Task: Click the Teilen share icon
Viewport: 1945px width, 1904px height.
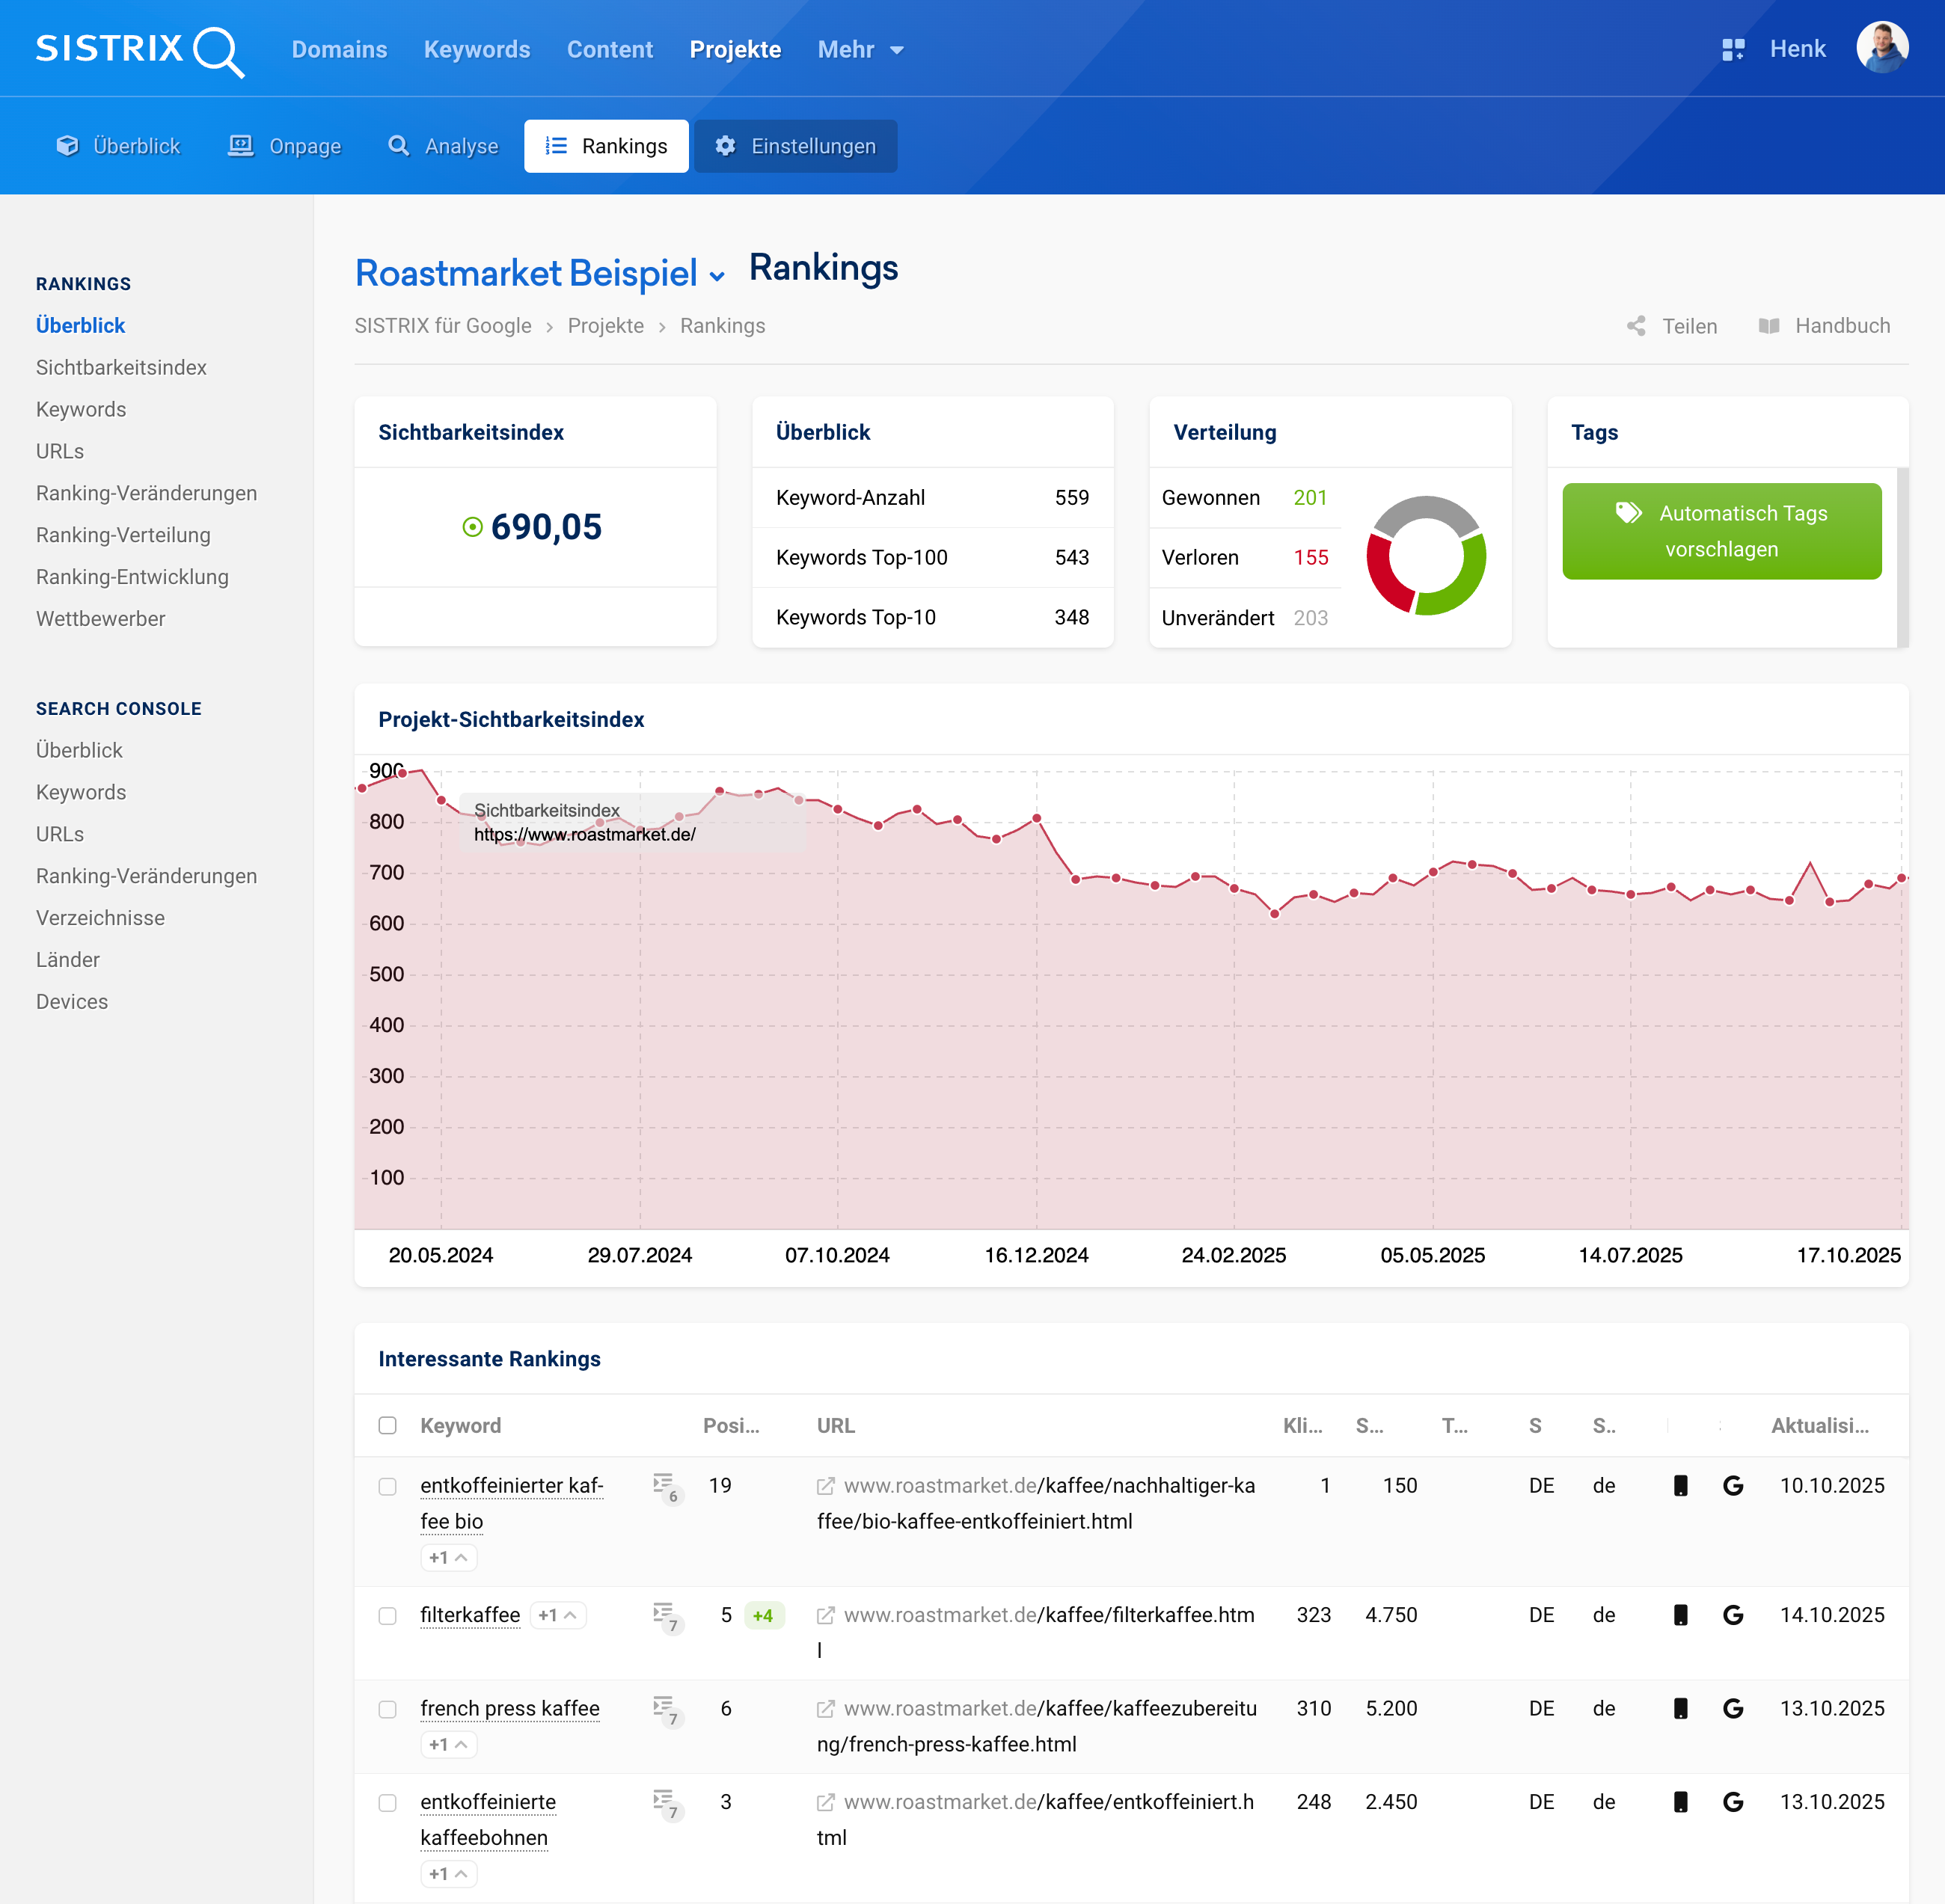Action: [1636, 326]
